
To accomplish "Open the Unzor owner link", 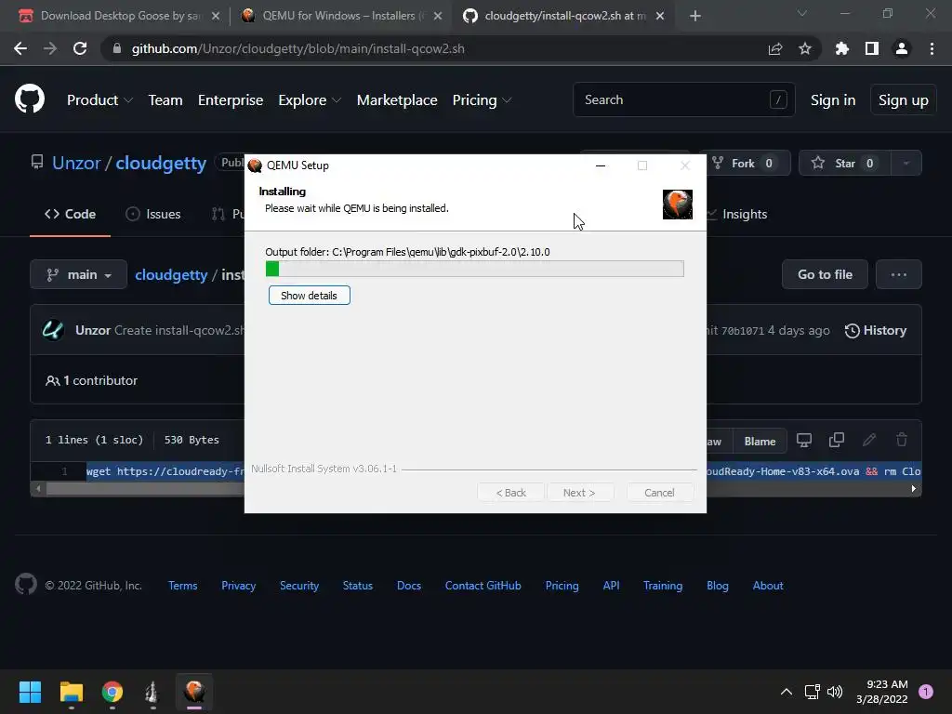I will click(76, 163).
